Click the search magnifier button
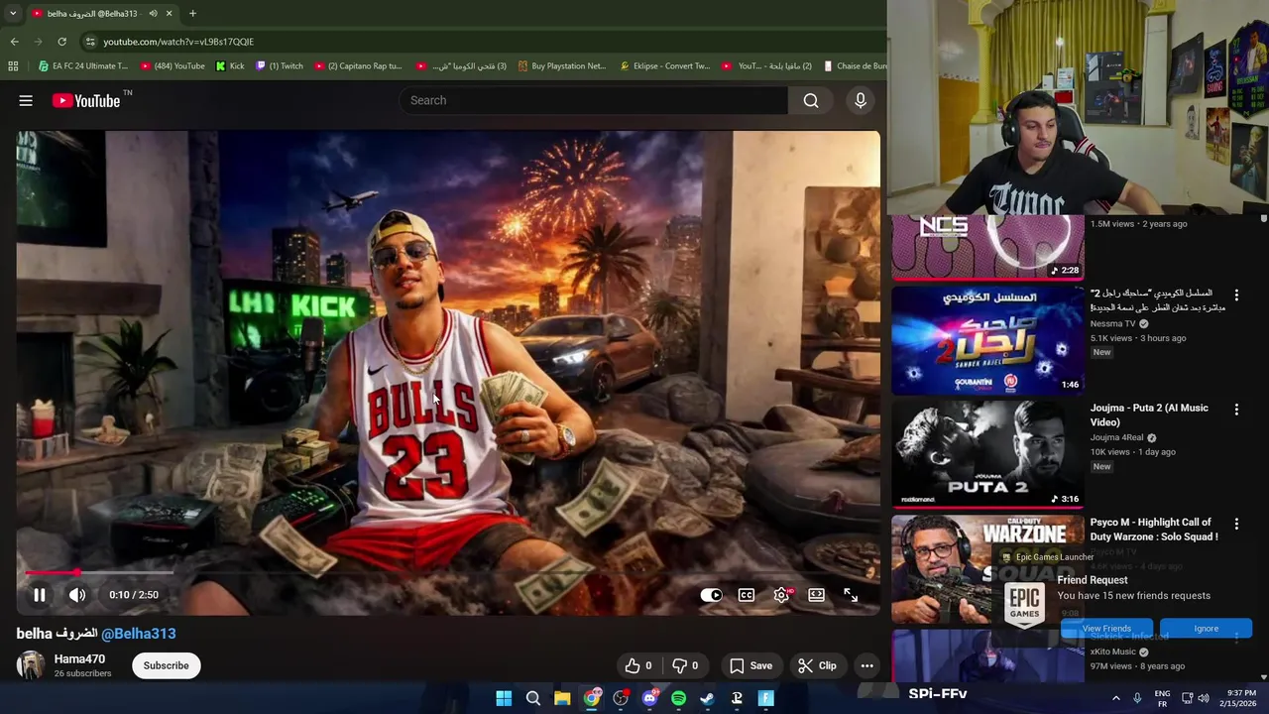Screen dimensions: 1269x714 point(811,100)
